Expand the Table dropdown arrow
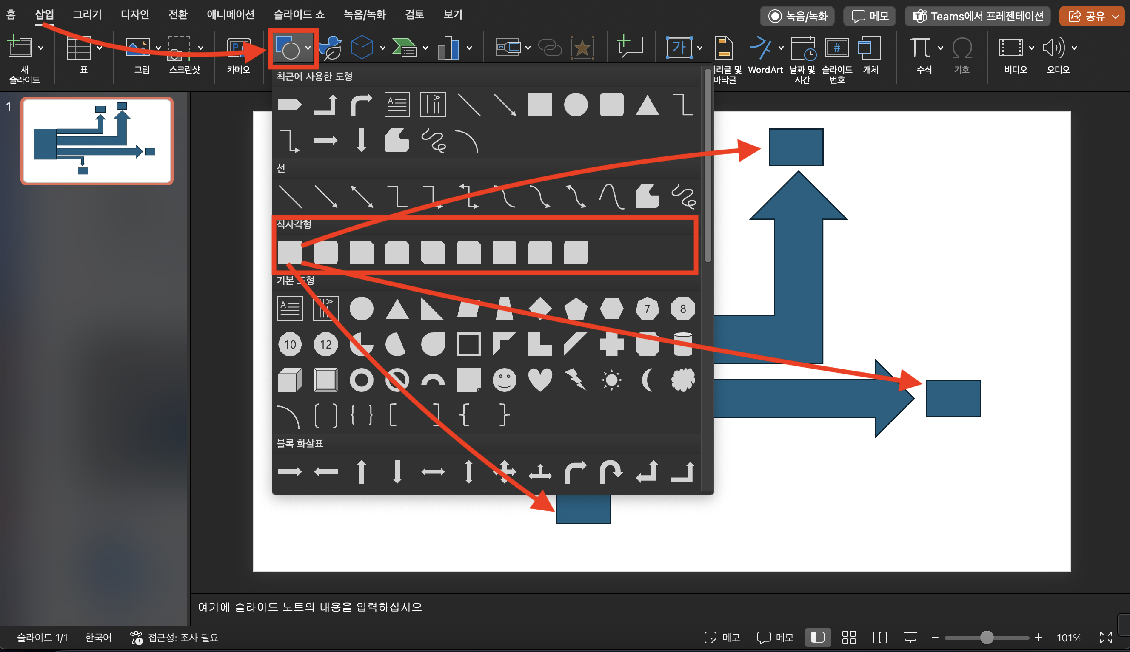The width and height of the screenshot is (1130, 652). click(x=100, y=48)
